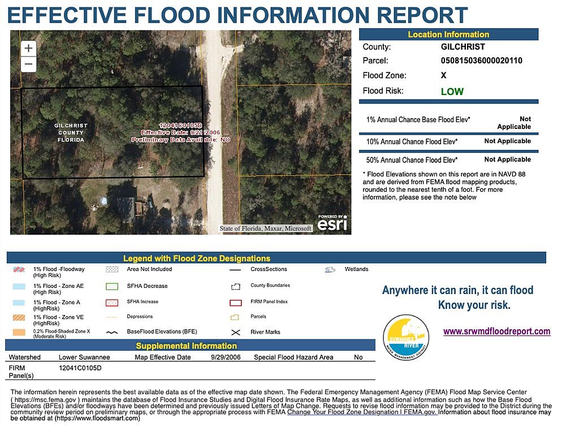Click the esri logo on the map
The width and height of the screenshot is (579, 427).
332,223
